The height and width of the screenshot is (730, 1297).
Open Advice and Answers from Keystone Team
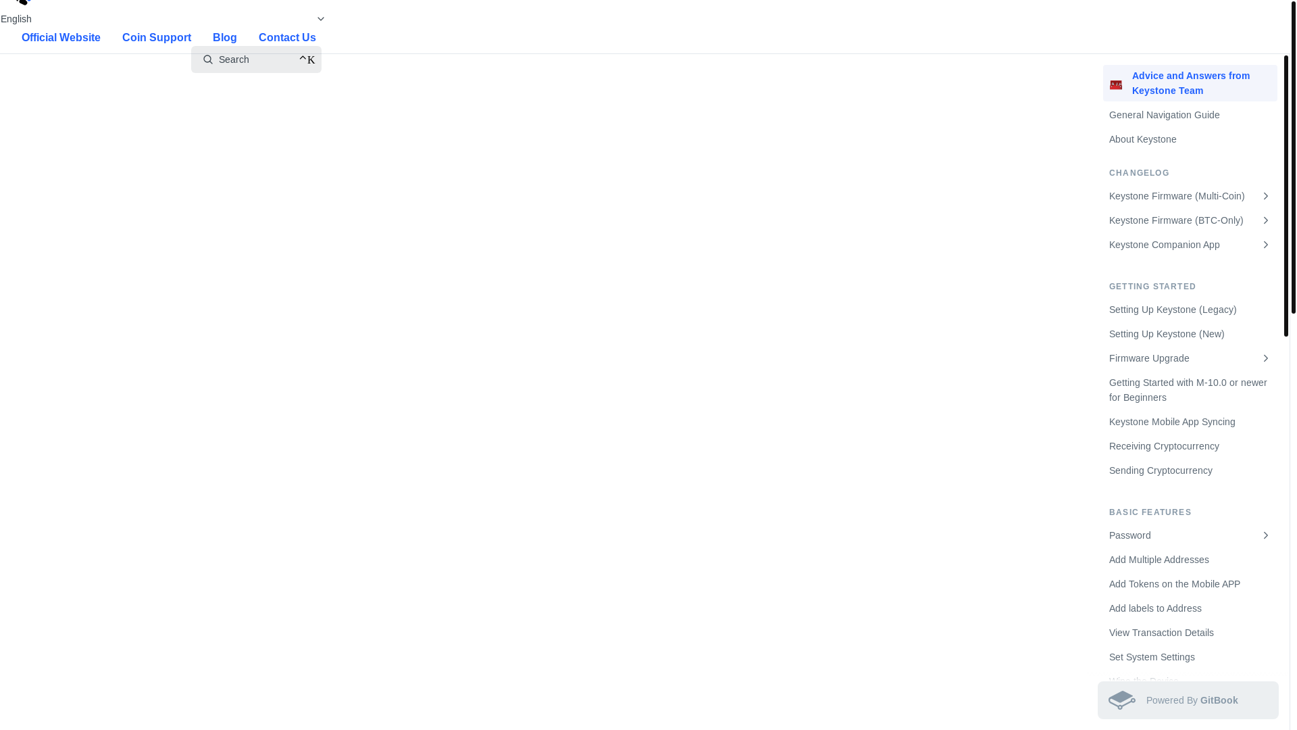(1190, 83)
